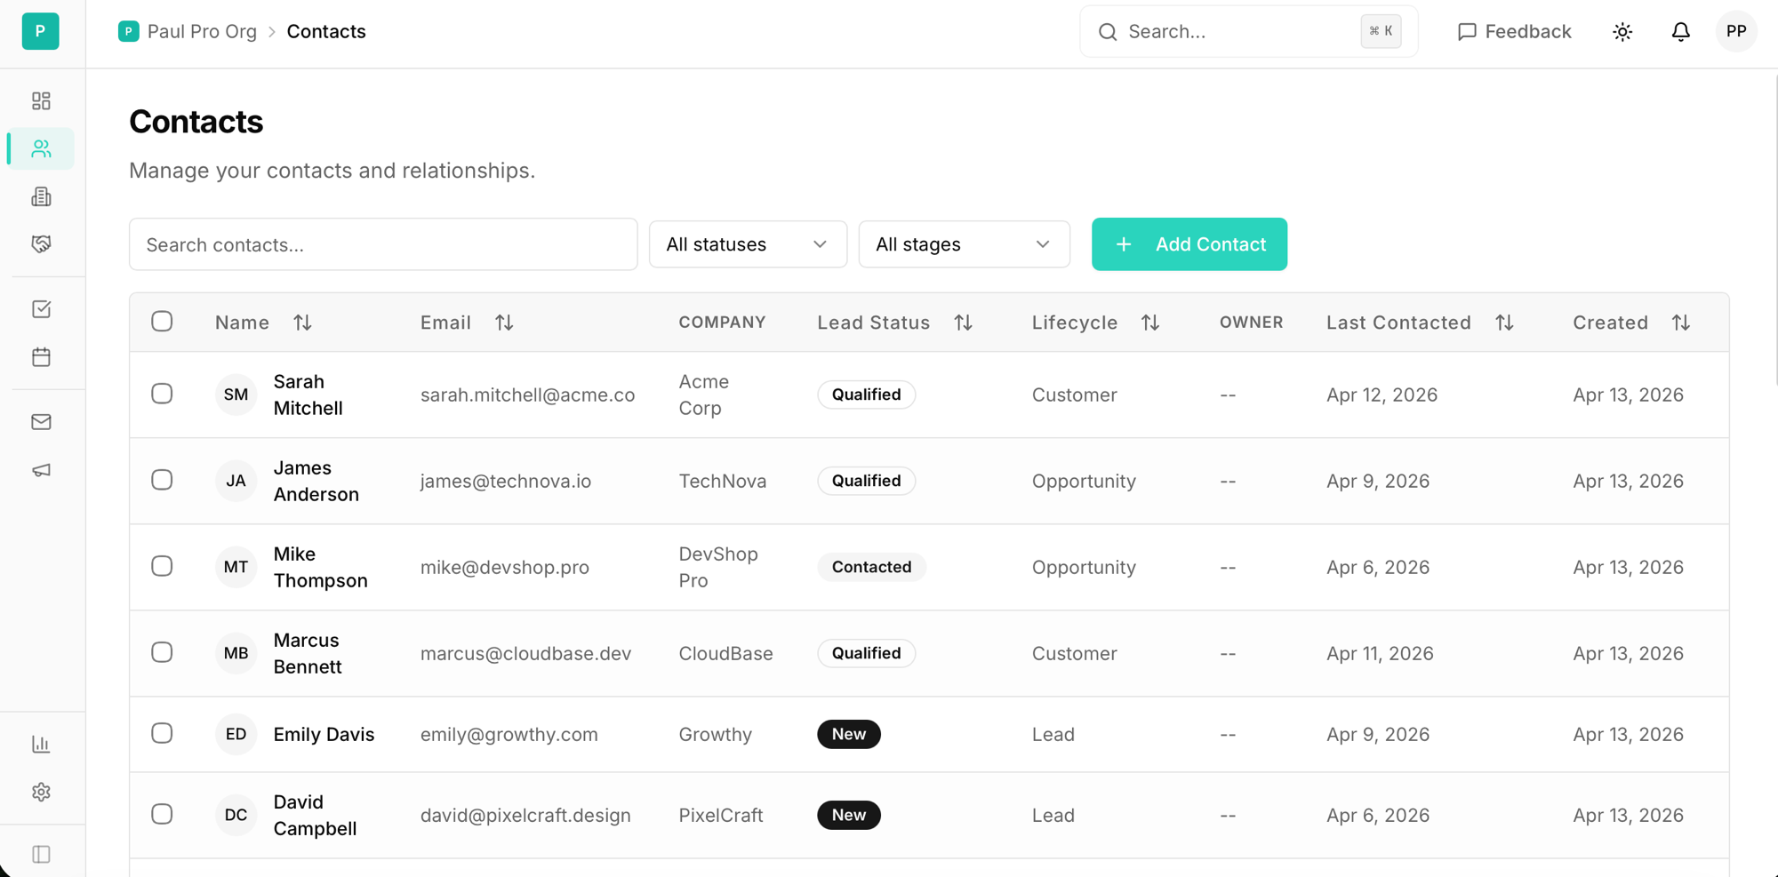Click the Add Contact button
The width and height of the screenshot is (1778, 877).
pos(1189,244)
